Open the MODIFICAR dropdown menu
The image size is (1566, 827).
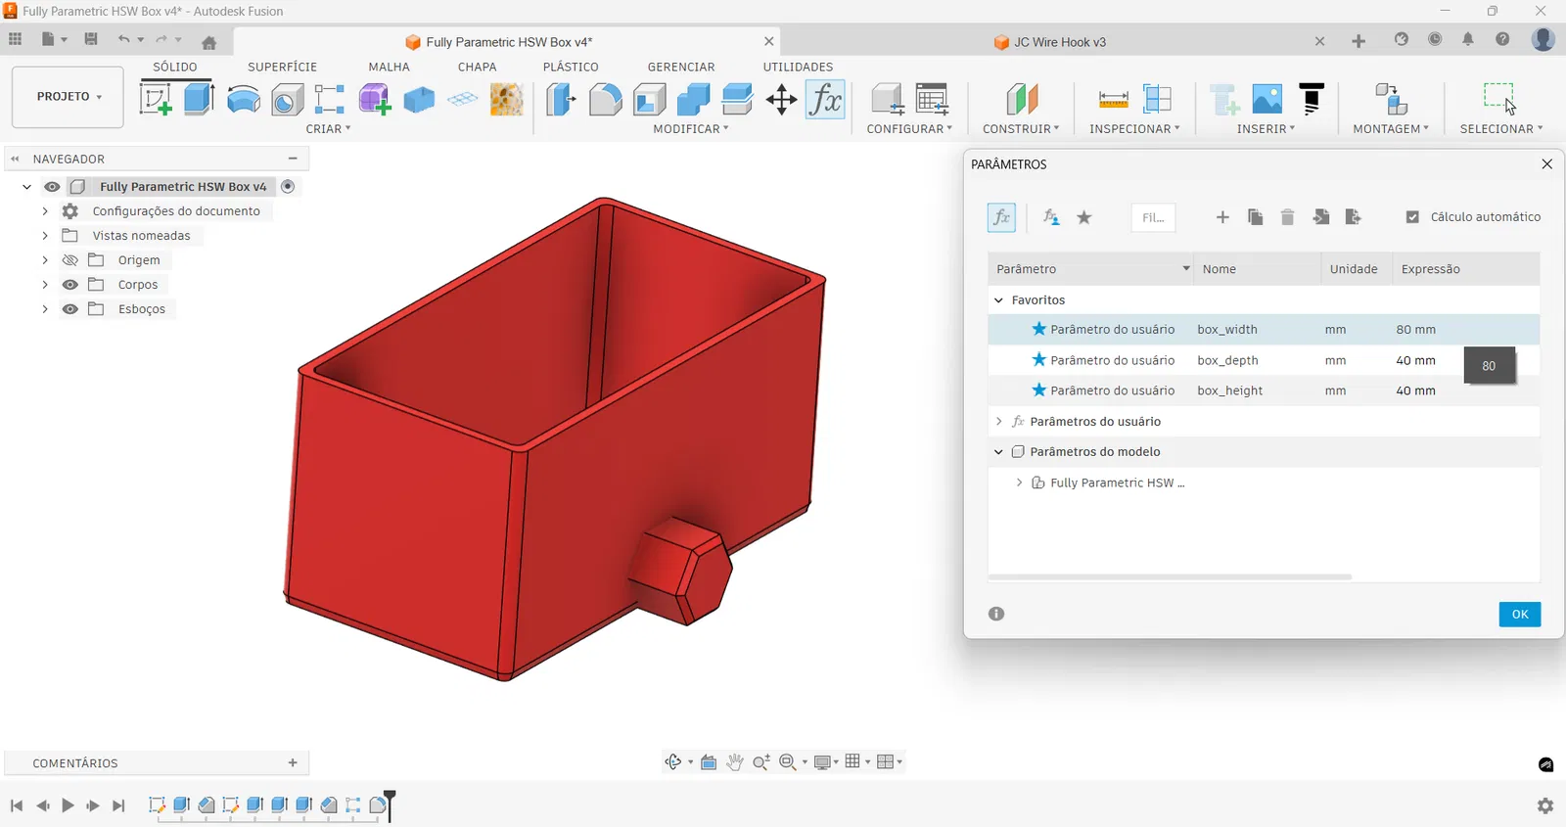coord(690,129)
